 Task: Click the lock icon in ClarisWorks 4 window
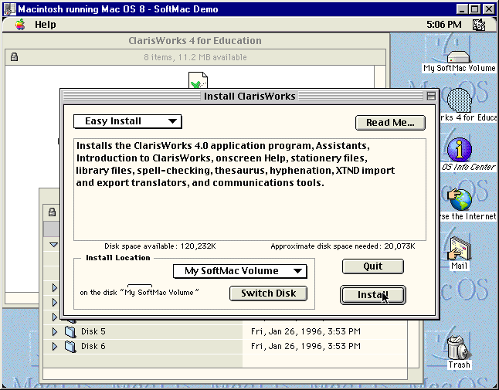[x=14, y=57]
